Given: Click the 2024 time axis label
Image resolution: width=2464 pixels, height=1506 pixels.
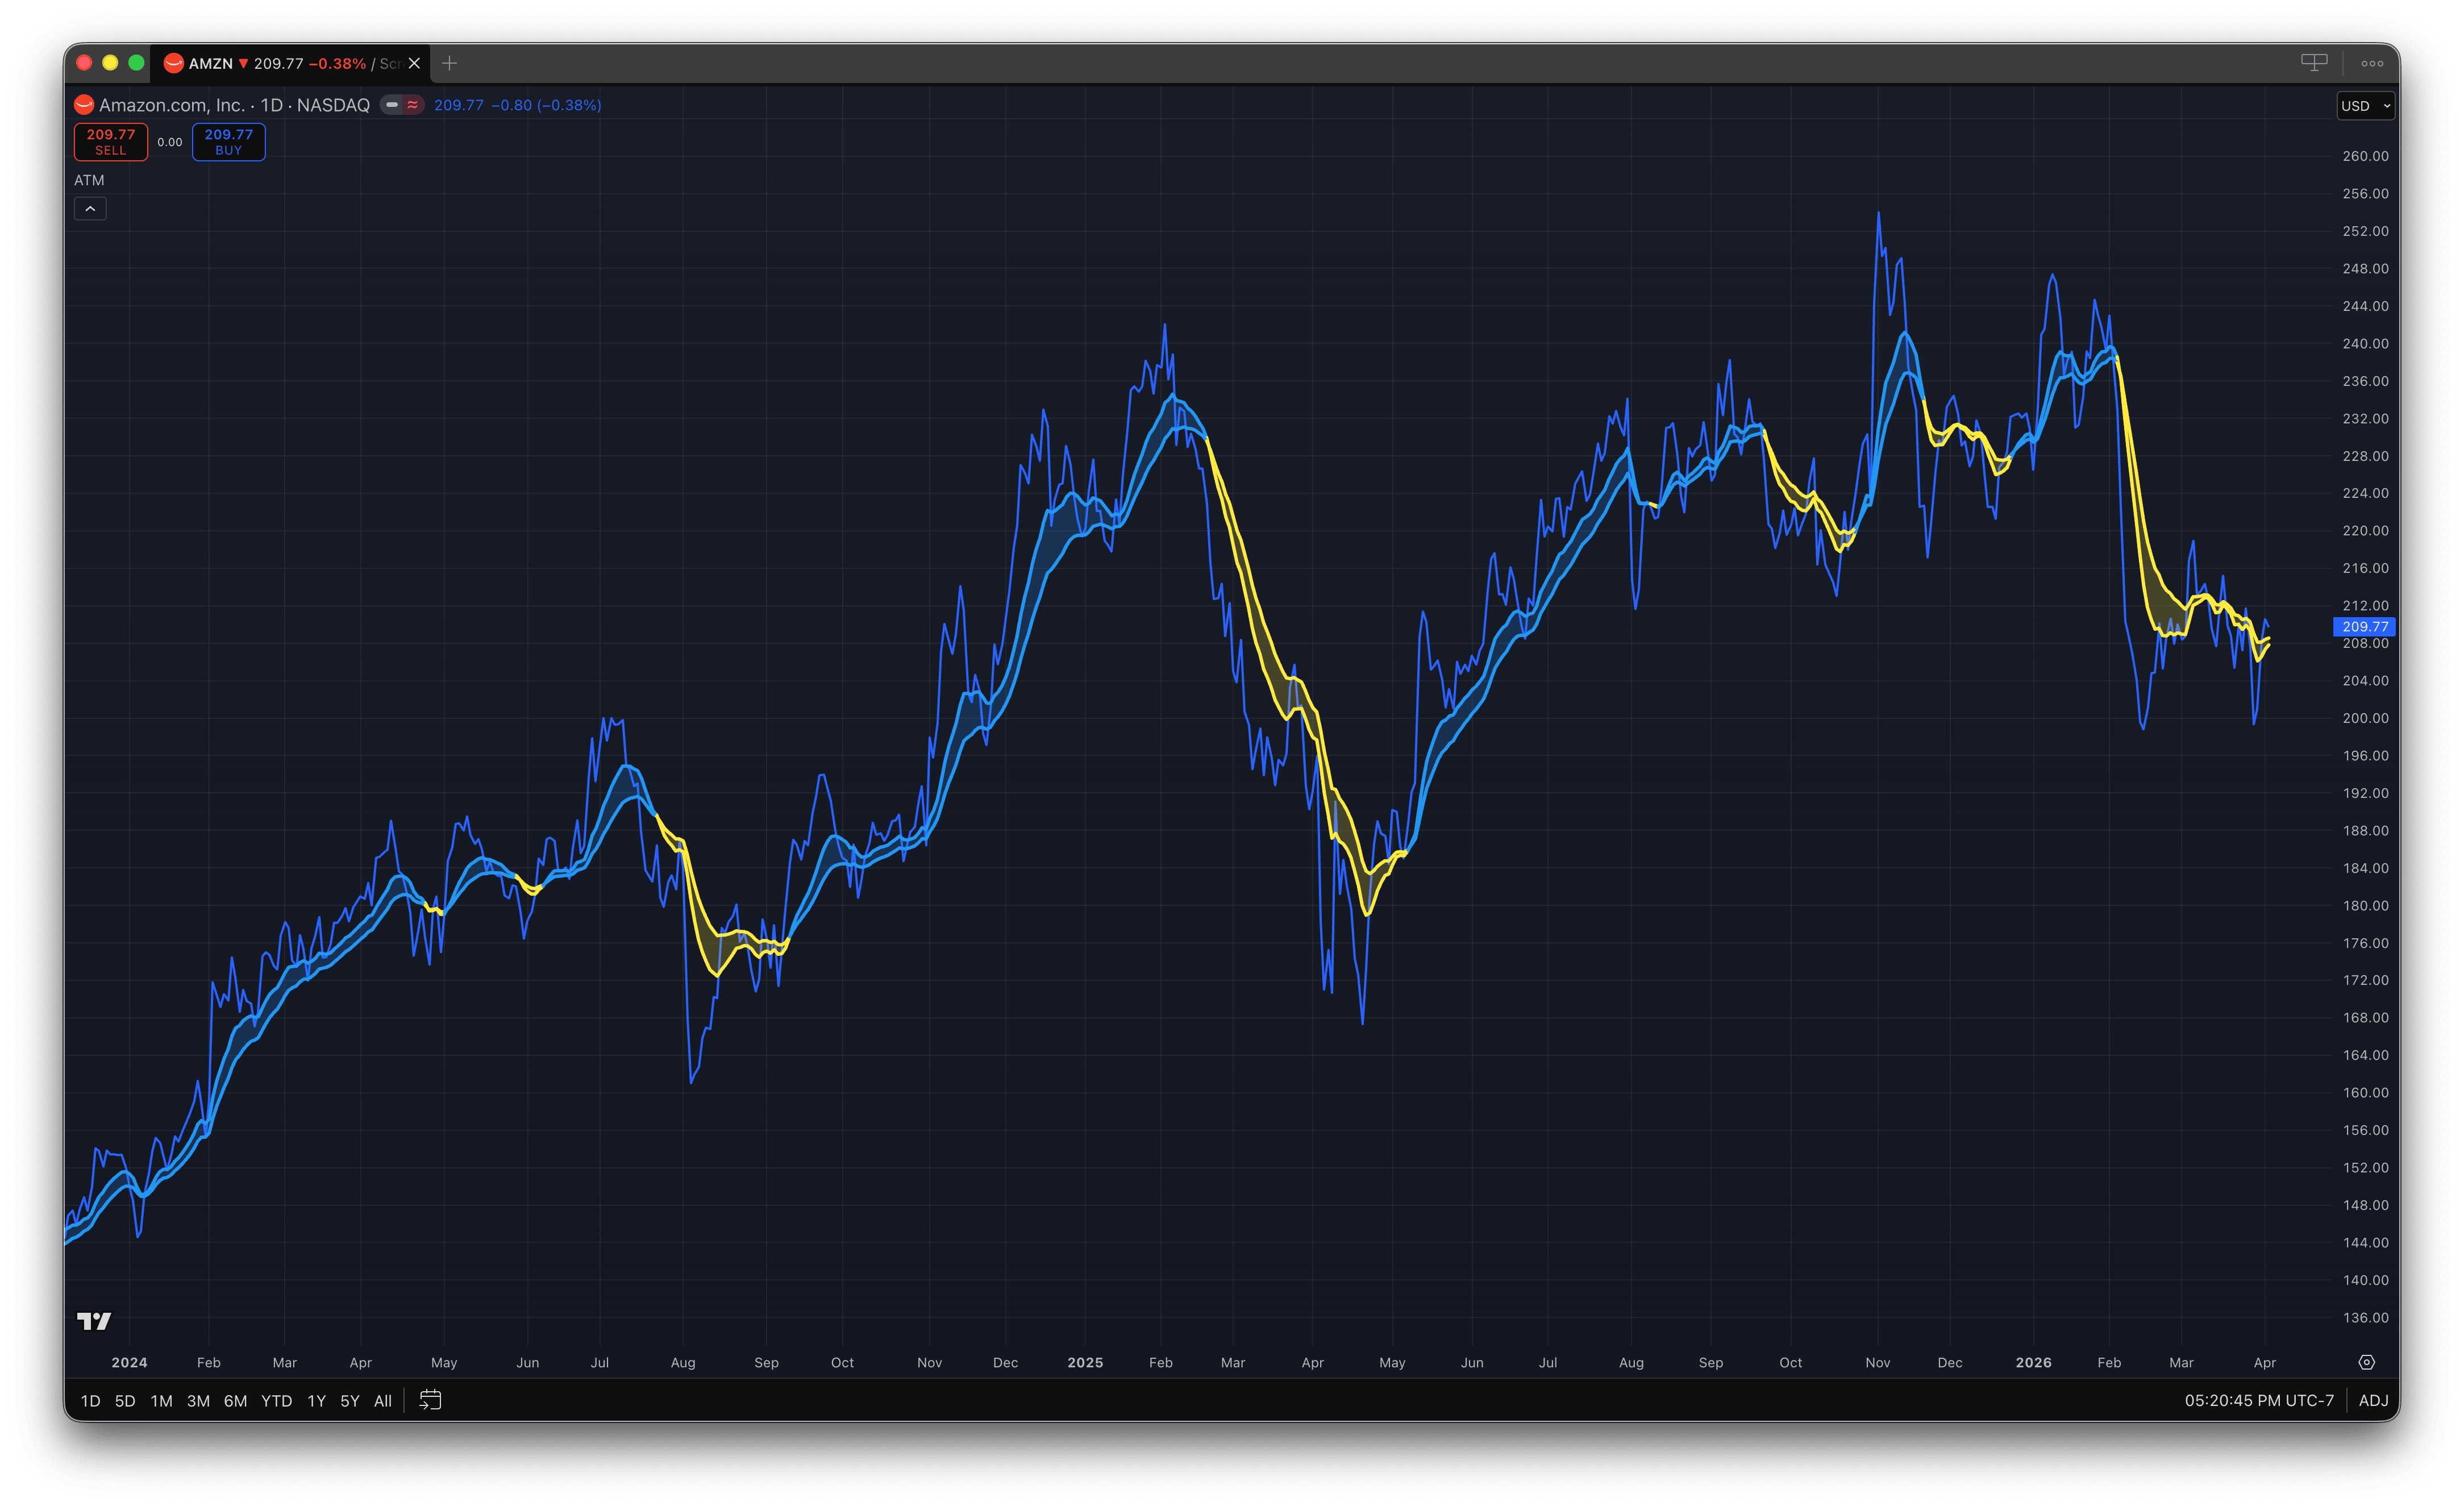Looking at the screenshot, I should pyautogui.click(x=129, y=1362).
